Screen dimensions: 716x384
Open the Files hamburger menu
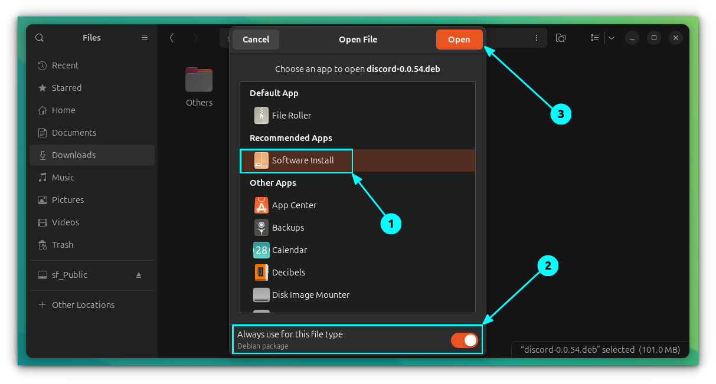pos(144,37)
